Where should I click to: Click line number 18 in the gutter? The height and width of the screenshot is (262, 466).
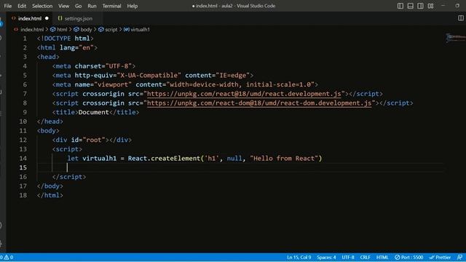click(23, 195)
